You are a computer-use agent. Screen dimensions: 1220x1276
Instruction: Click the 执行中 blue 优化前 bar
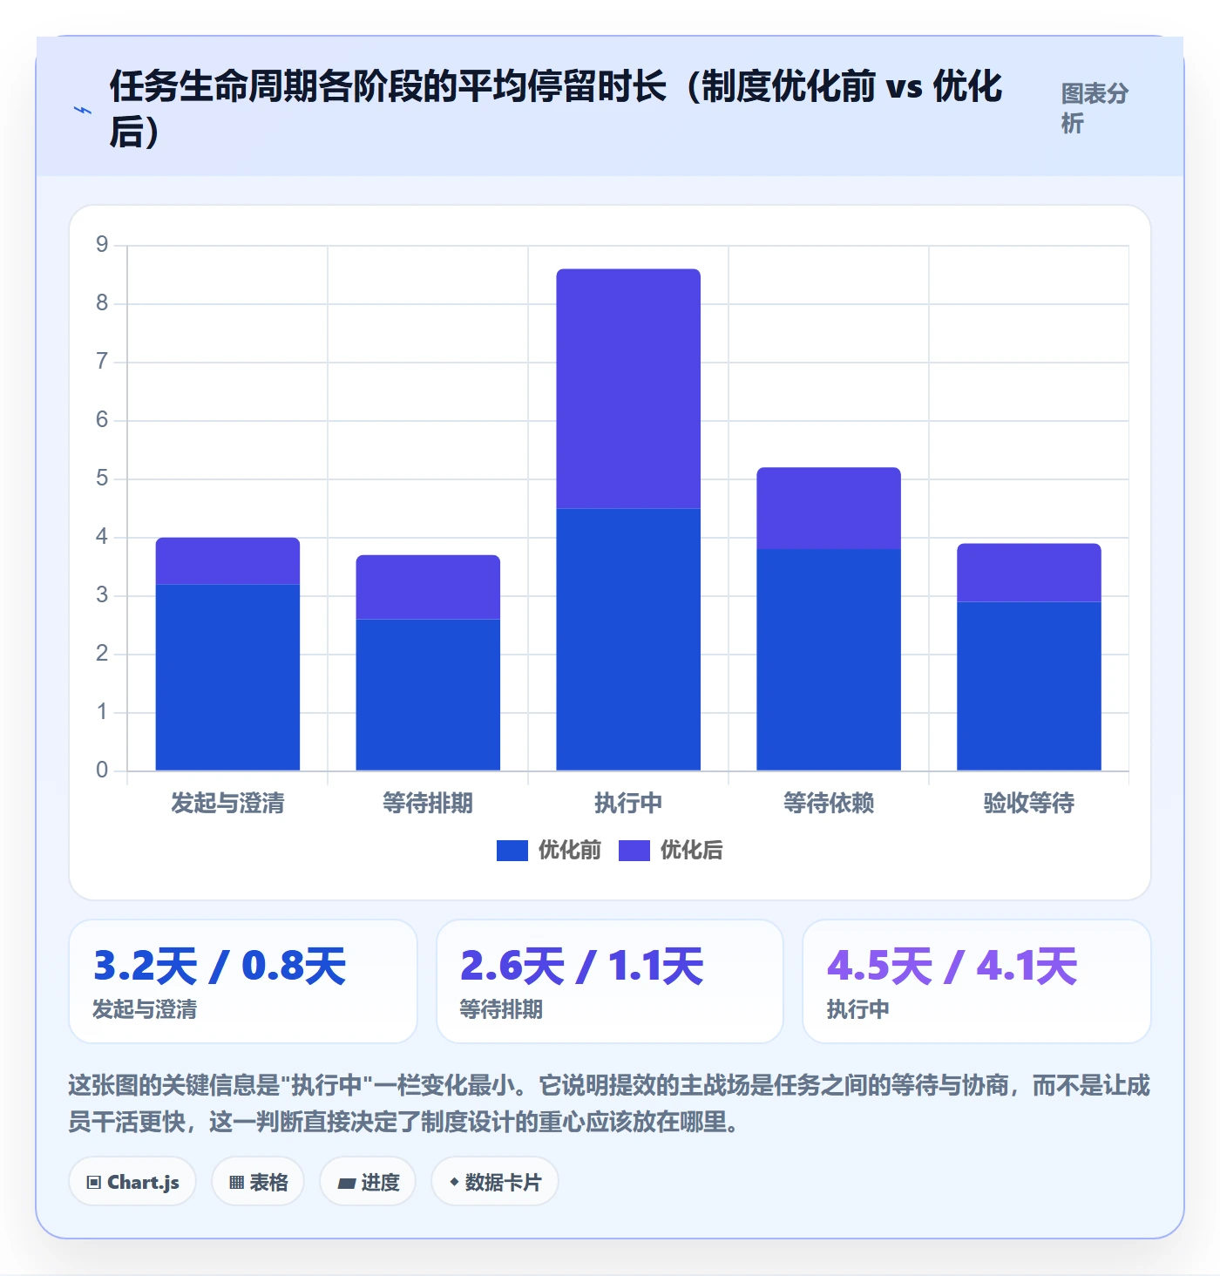(628, 639)
